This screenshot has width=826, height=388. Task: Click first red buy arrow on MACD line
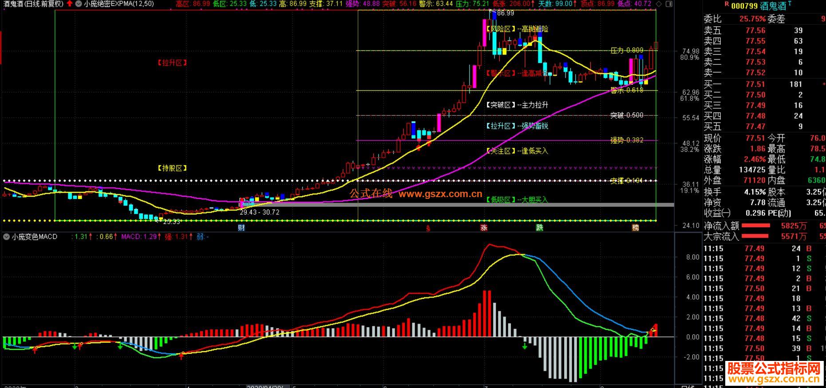[35, 350]
